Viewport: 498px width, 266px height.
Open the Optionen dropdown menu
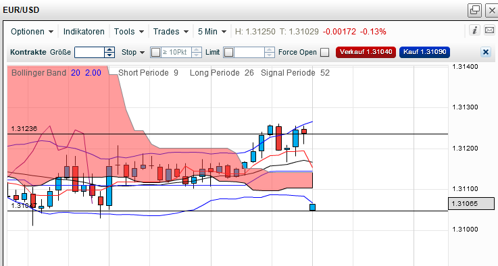tap(32, 32)
